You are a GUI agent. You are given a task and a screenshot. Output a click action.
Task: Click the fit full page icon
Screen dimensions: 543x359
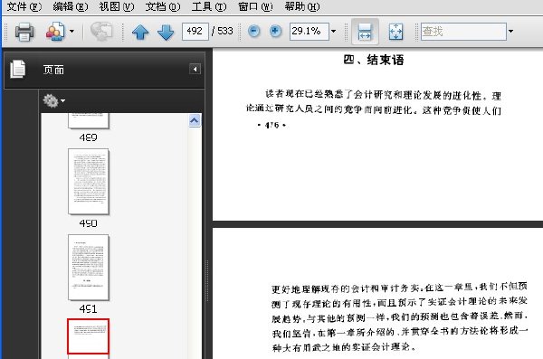395,32
